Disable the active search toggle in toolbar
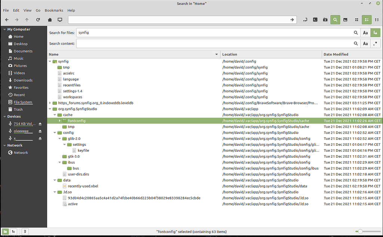 point(335,20)
